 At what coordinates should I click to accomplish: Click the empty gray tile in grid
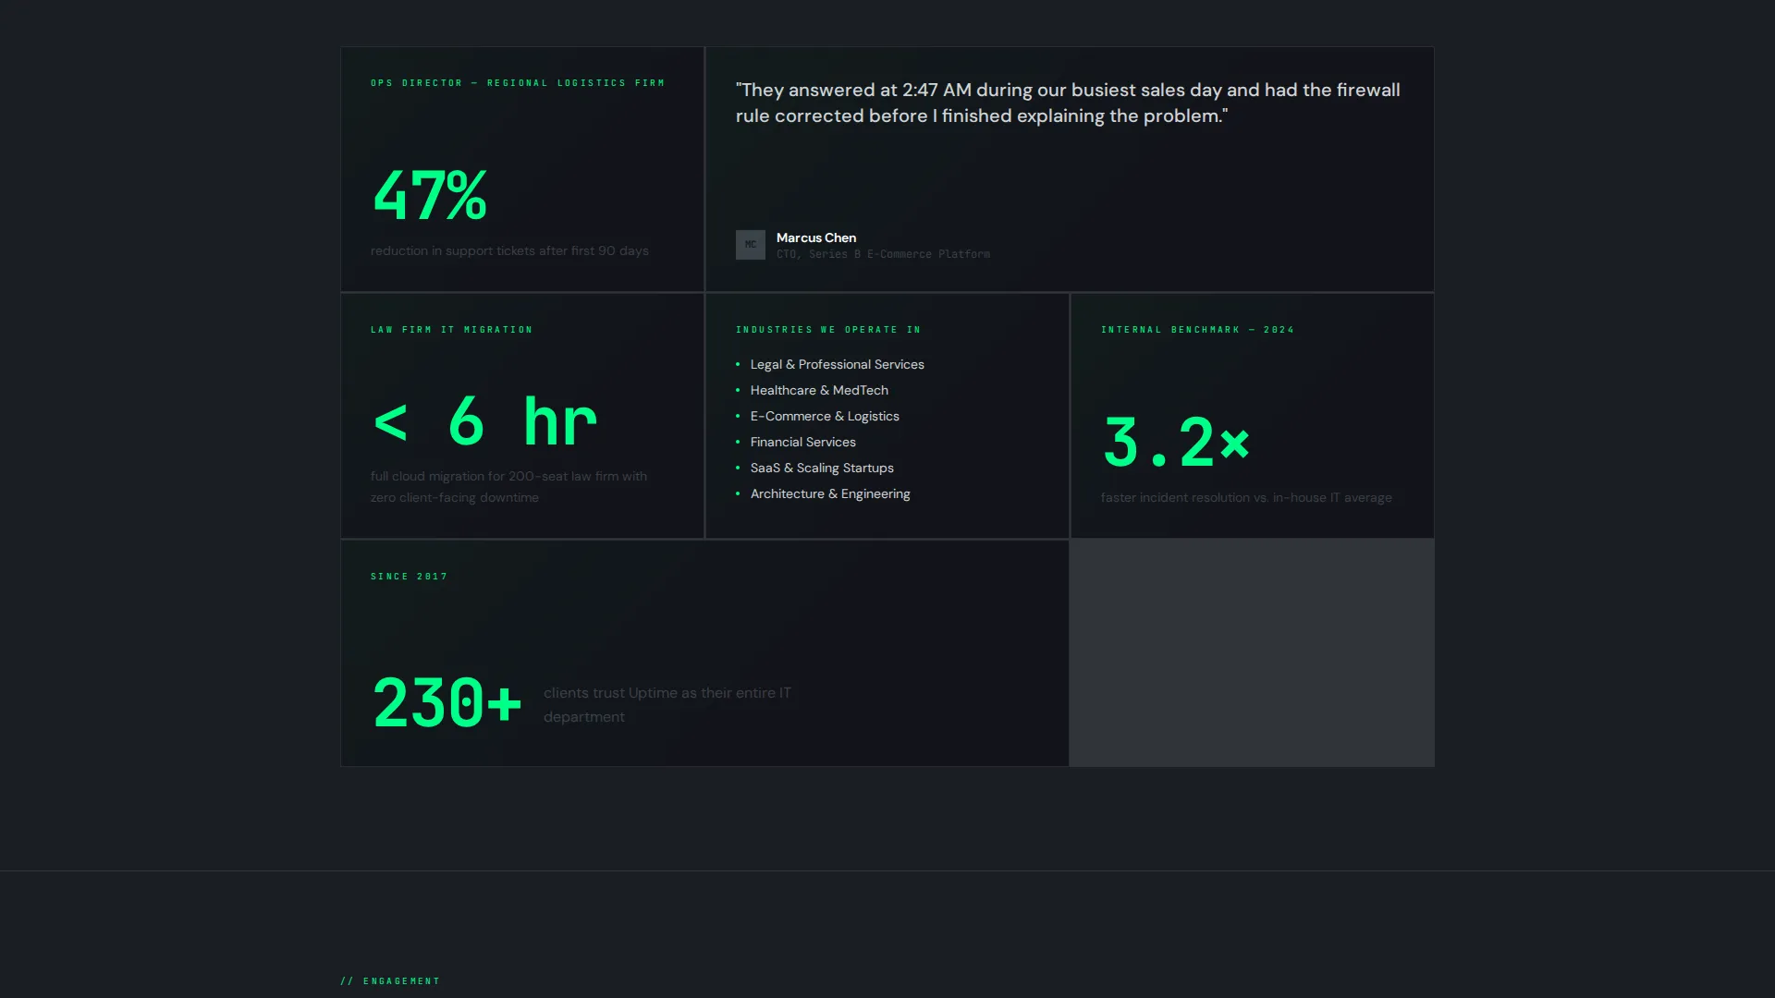coord(1252,653)
